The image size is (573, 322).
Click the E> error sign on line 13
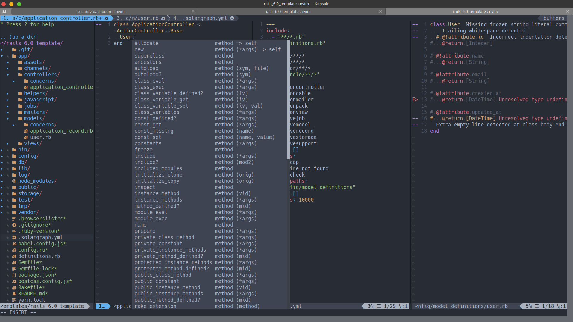pyautogui.click(x=415, y=100)
